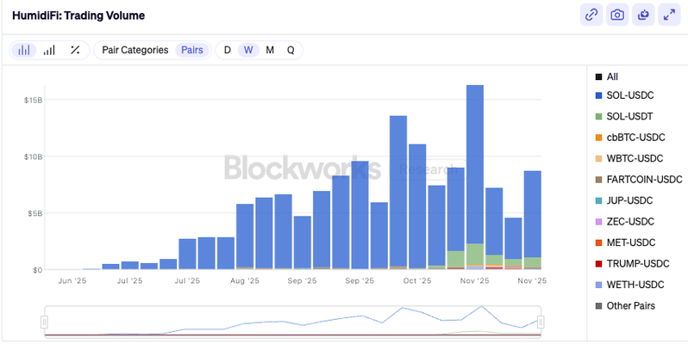
Task: Click the left range slider handle
Action: point(44,322)
